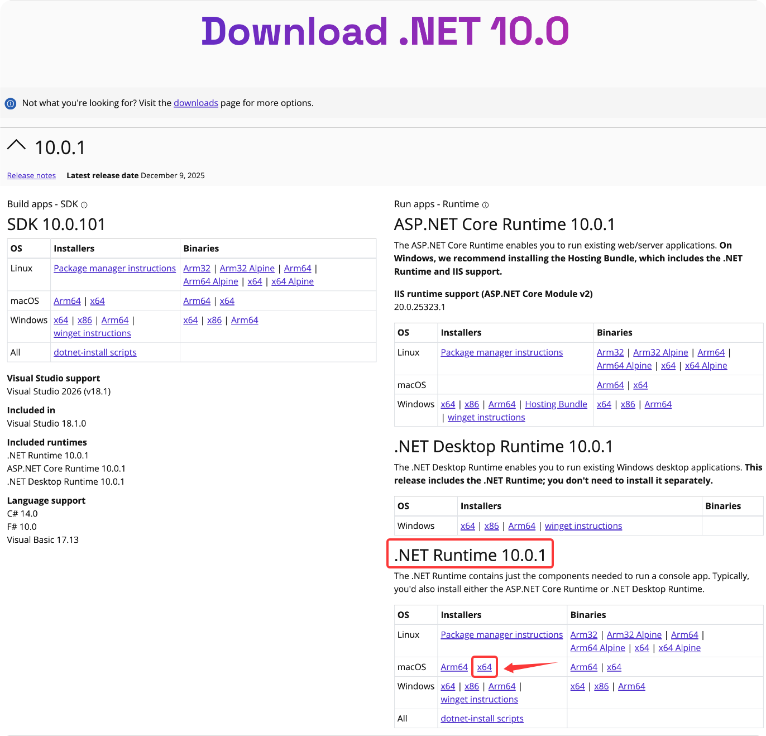Open .NET Runtime dotnet-install scripts link
The width and height of the screenshot is (766, 736).
click(482, 719)
